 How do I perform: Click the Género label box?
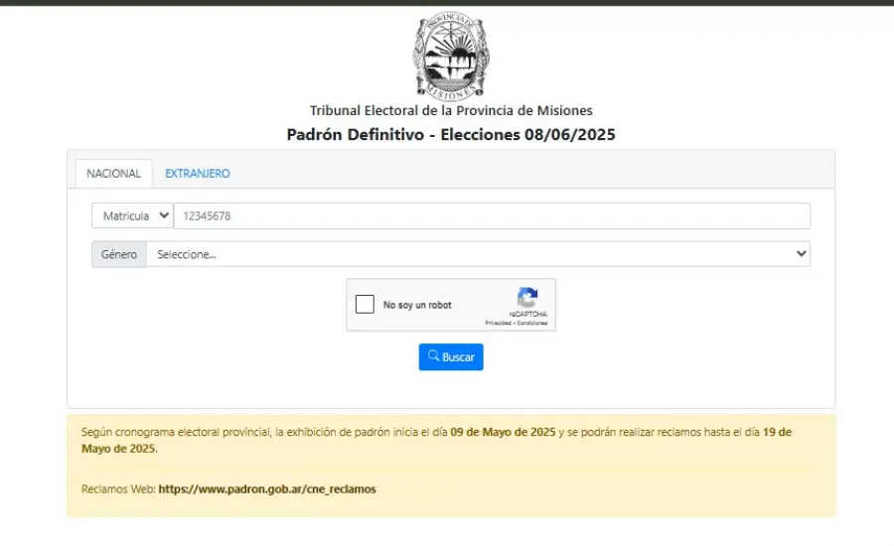(x=119, y=254)
